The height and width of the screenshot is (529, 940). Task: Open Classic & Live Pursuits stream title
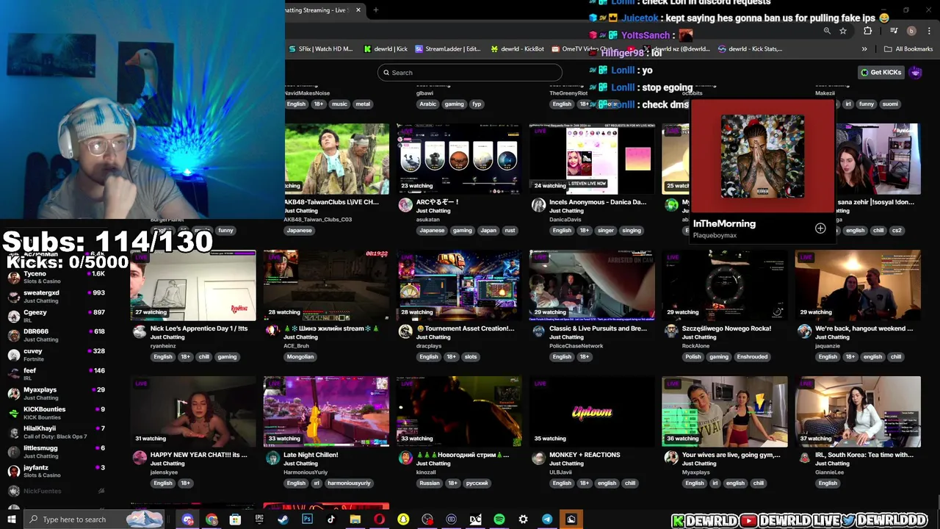(598, 328)
